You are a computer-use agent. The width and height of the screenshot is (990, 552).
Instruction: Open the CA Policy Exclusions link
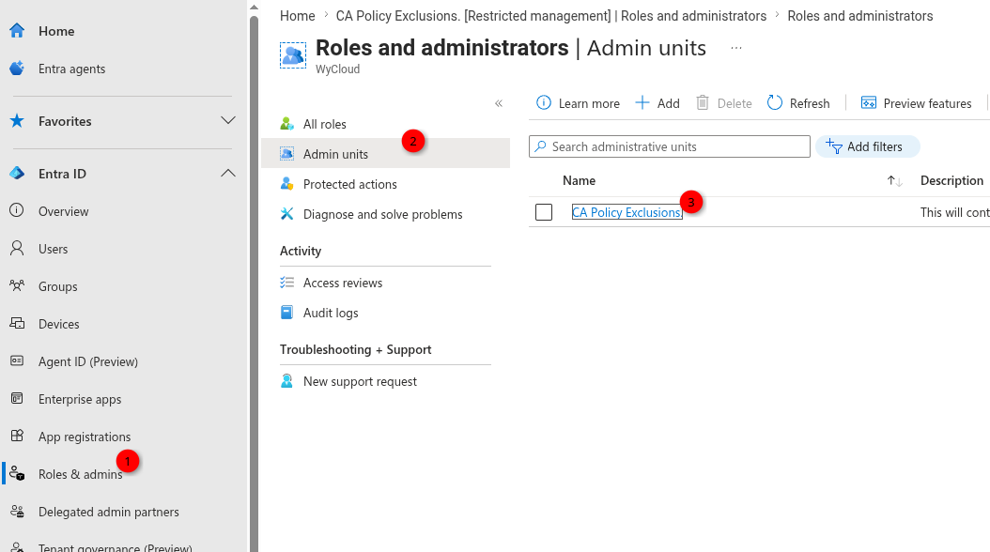626,212
